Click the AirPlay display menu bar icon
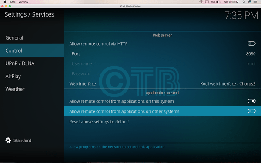The height and width of the screenshot is (163, 261). pos(207,2)
